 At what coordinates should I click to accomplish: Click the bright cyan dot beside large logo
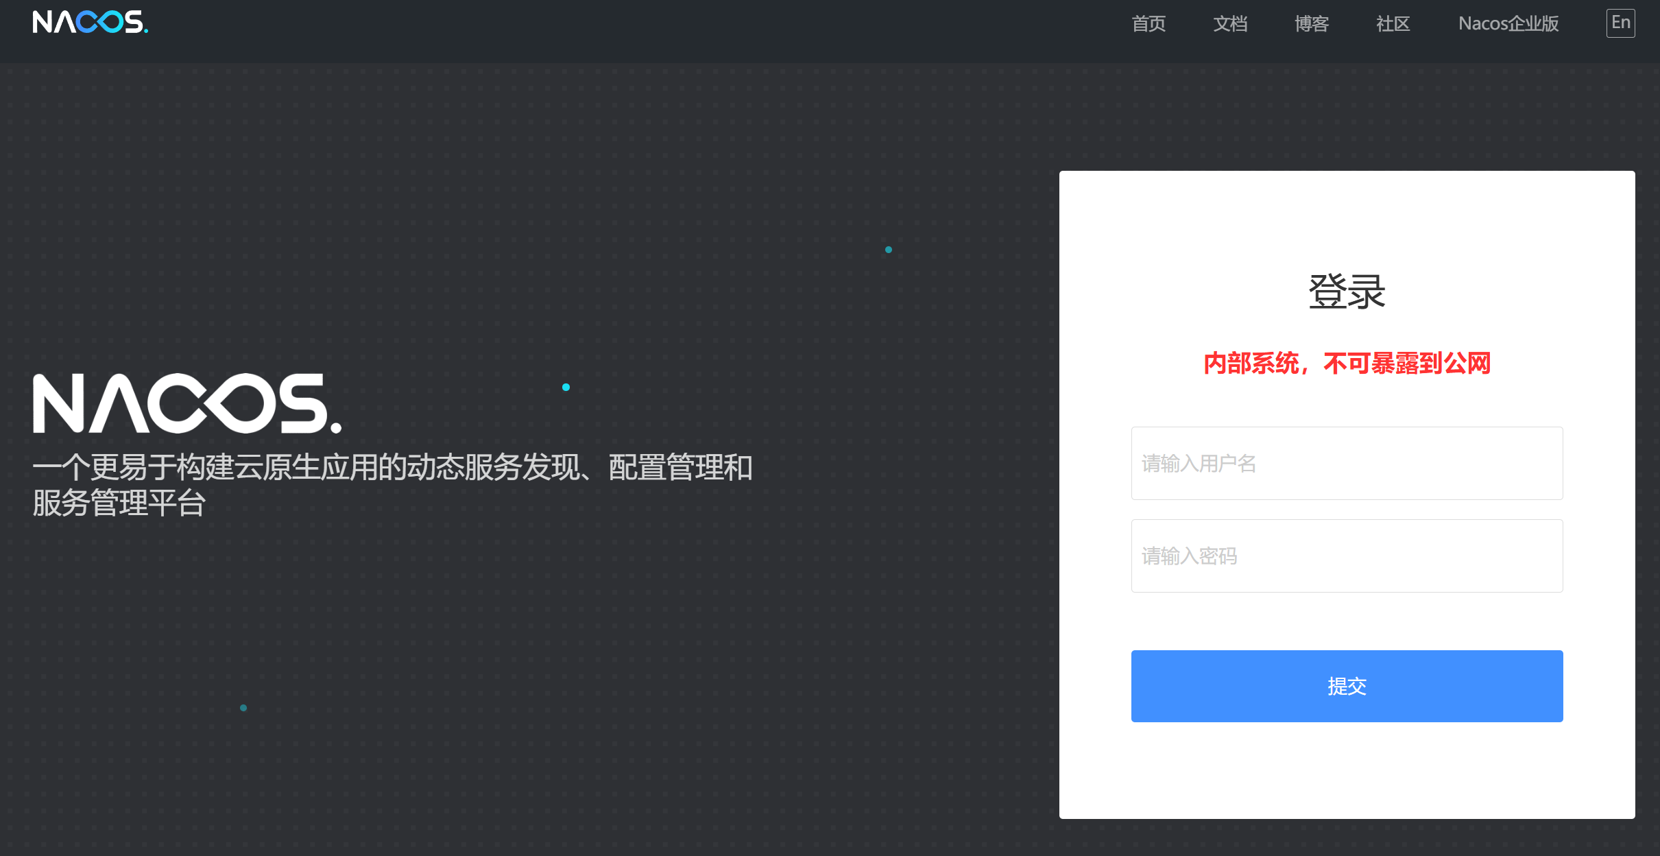[566, 388]
